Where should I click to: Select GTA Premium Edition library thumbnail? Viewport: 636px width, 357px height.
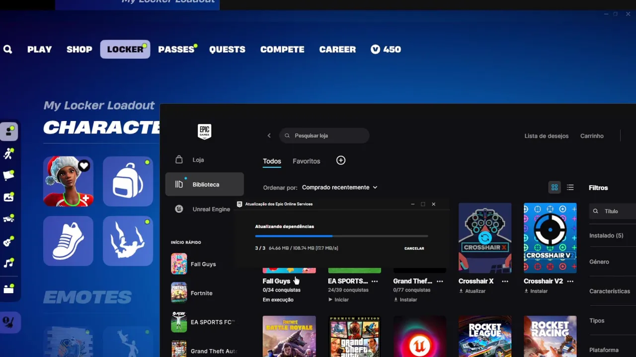354,337
